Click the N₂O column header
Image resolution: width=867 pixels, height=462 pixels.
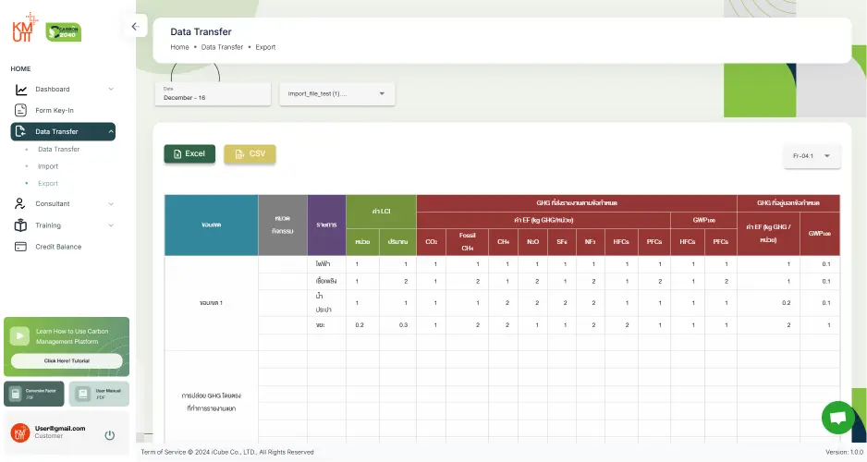click(x=533, y=242)
